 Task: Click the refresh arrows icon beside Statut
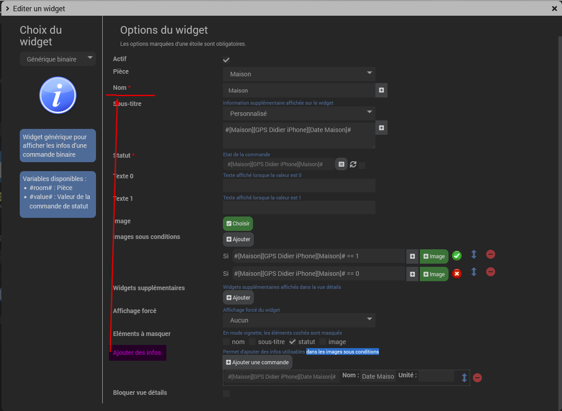pos(353,164)
